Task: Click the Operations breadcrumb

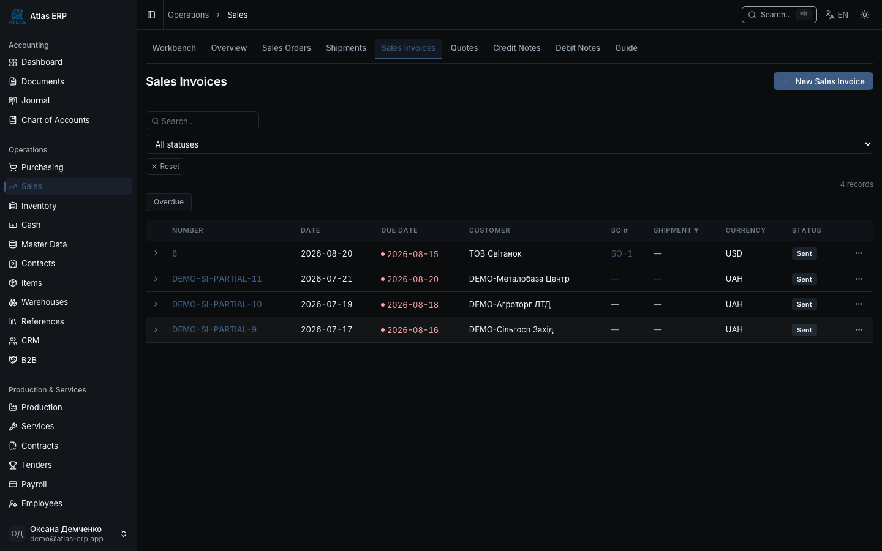Action: coord(188,15)
